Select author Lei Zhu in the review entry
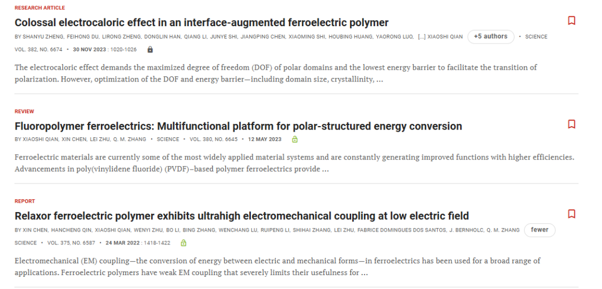Viewport: 602px width, 289px height. pos(99,139)
